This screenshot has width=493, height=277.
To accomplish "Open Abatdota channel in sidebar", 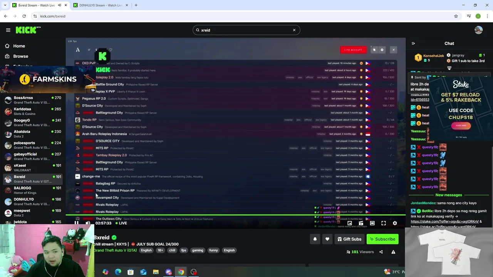I will (33, 134).
